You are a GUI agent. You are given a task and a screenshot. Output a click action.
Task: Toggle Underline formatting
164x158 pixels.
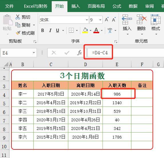57,31
